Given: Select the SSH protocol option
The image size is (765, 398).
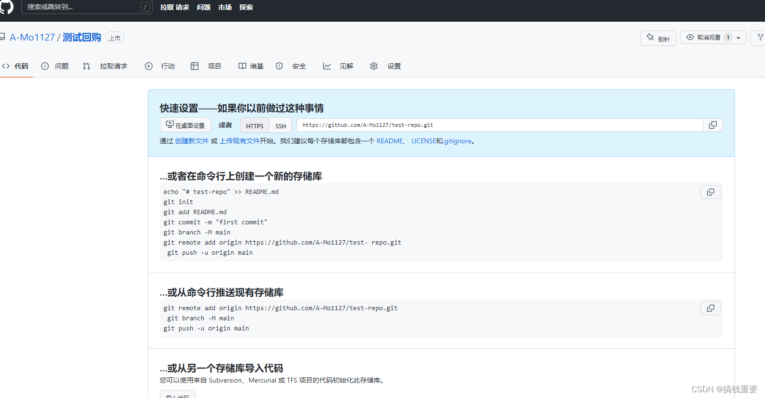Looking at the screenshot, I should click(x=281, y=125).
